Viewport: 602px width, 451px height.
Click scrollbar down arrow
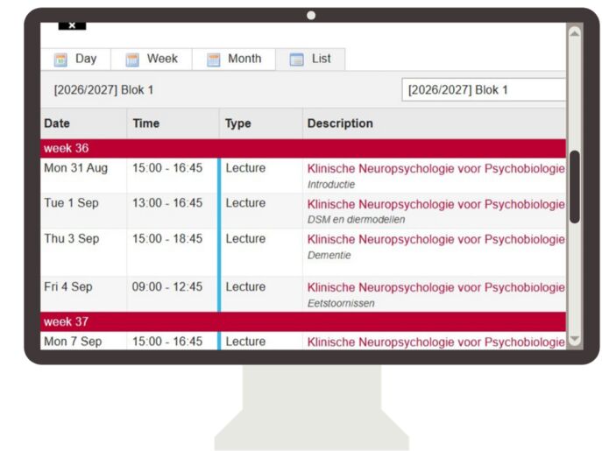click(x=574, y=339)
